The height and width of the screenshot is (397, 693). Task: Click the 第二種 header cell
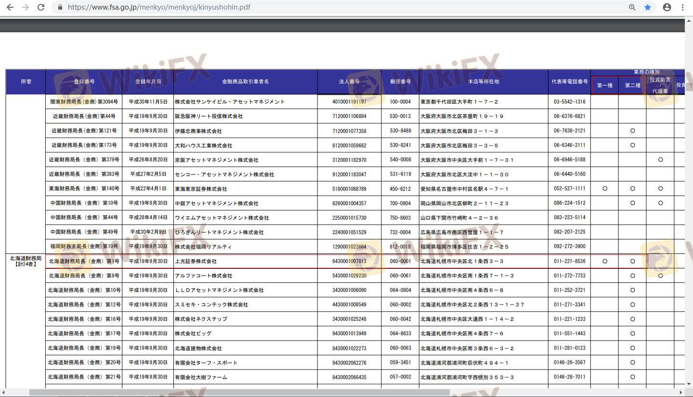click(632, 85)
